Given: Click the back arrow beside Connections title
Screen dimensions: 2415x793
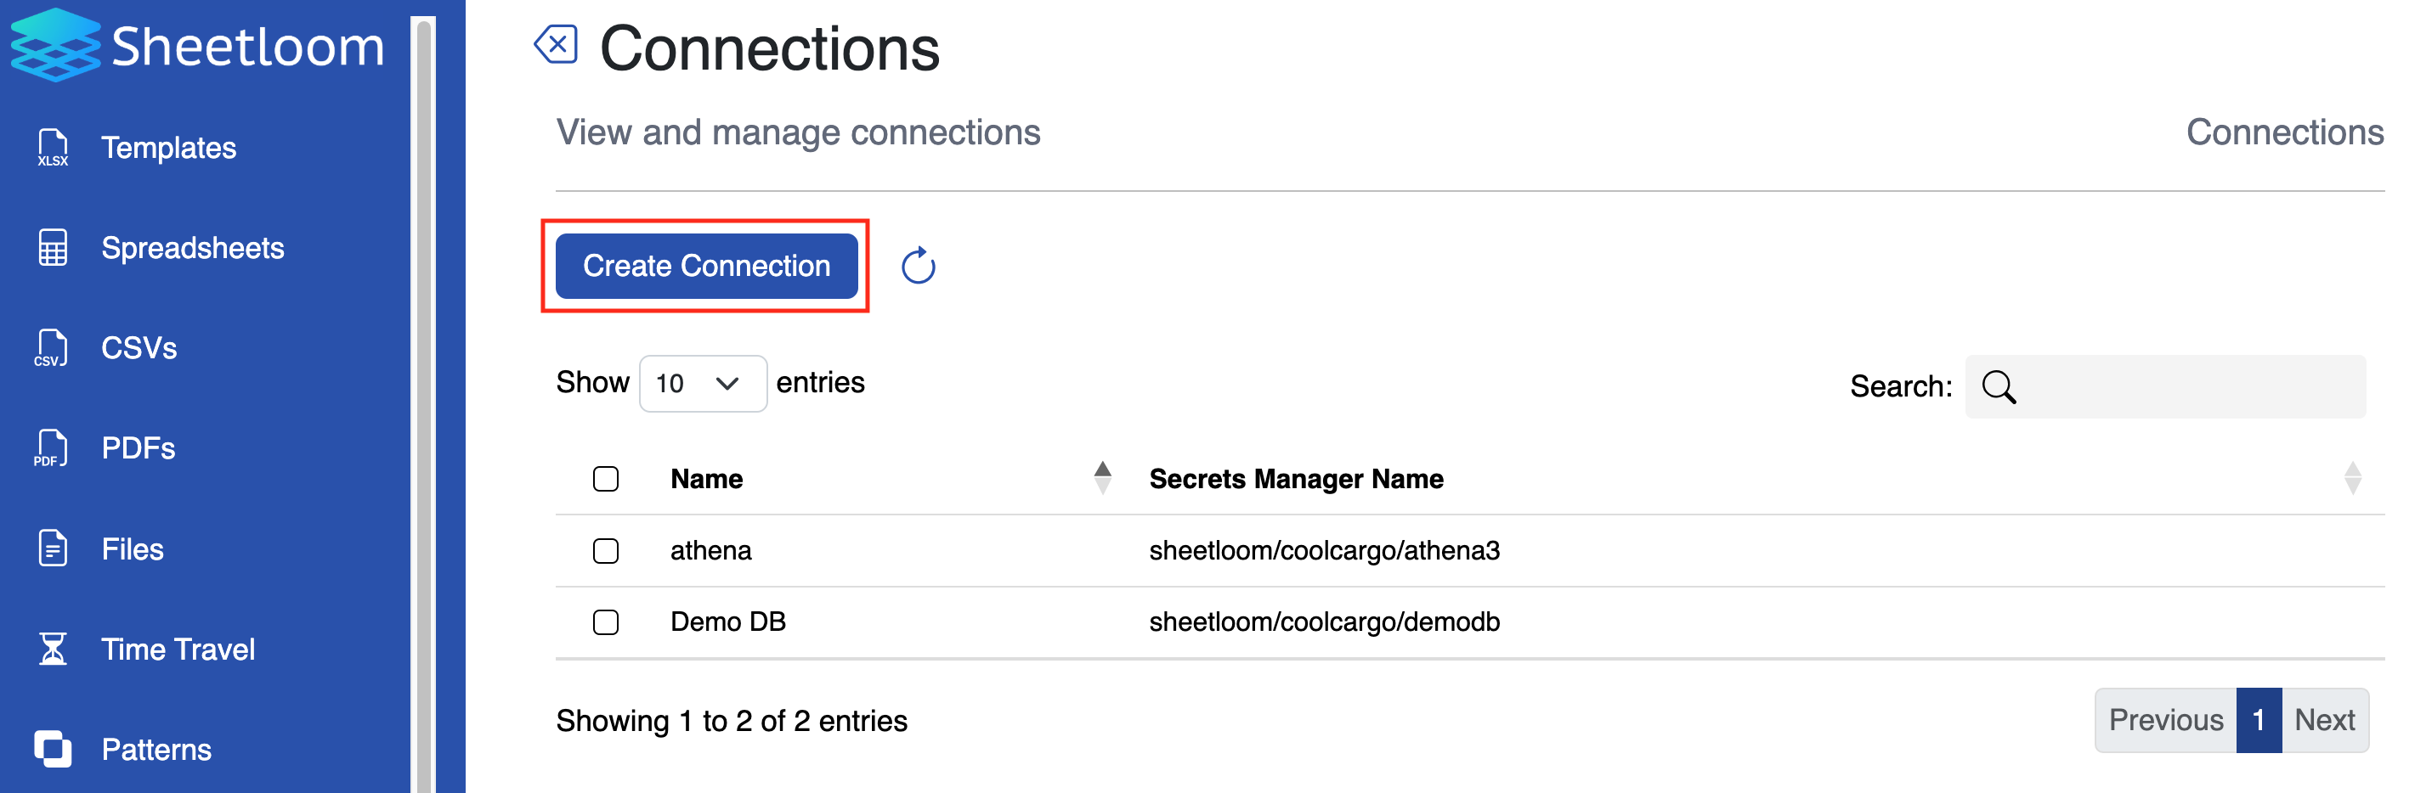Looking at the screenshot, I should pyautogui.click(x=556, y=45).
